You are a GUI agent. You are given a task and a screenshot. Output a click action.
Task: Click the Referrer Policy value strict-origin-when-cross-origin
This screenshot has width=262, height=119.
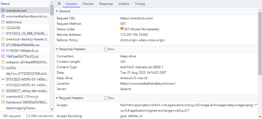[142, 40]
